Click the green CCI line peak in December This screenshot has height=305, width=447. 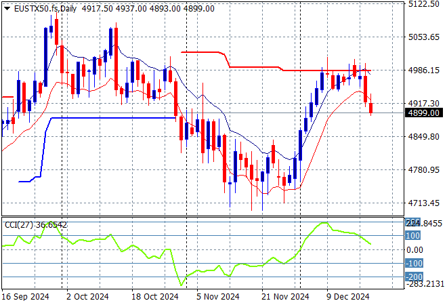tap(325, 222)
